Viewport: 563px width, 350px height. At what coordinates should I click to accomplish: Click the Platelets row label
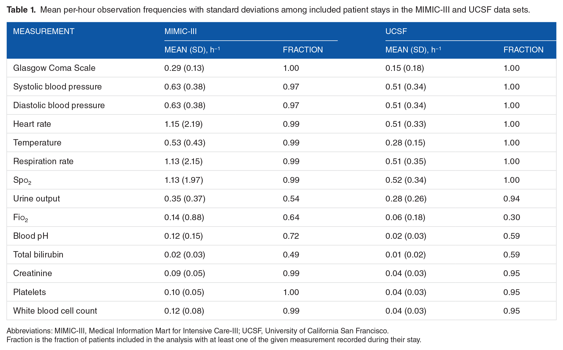point(30,292)
